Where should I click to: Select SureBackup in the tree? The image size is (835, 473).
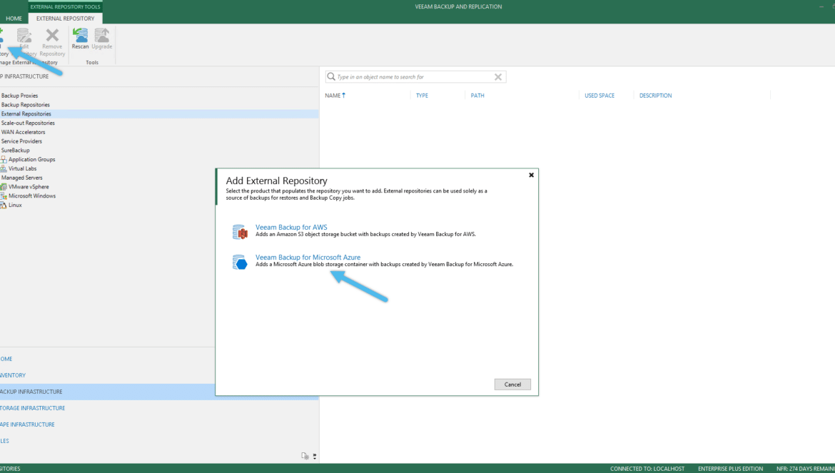click(16, 150)
